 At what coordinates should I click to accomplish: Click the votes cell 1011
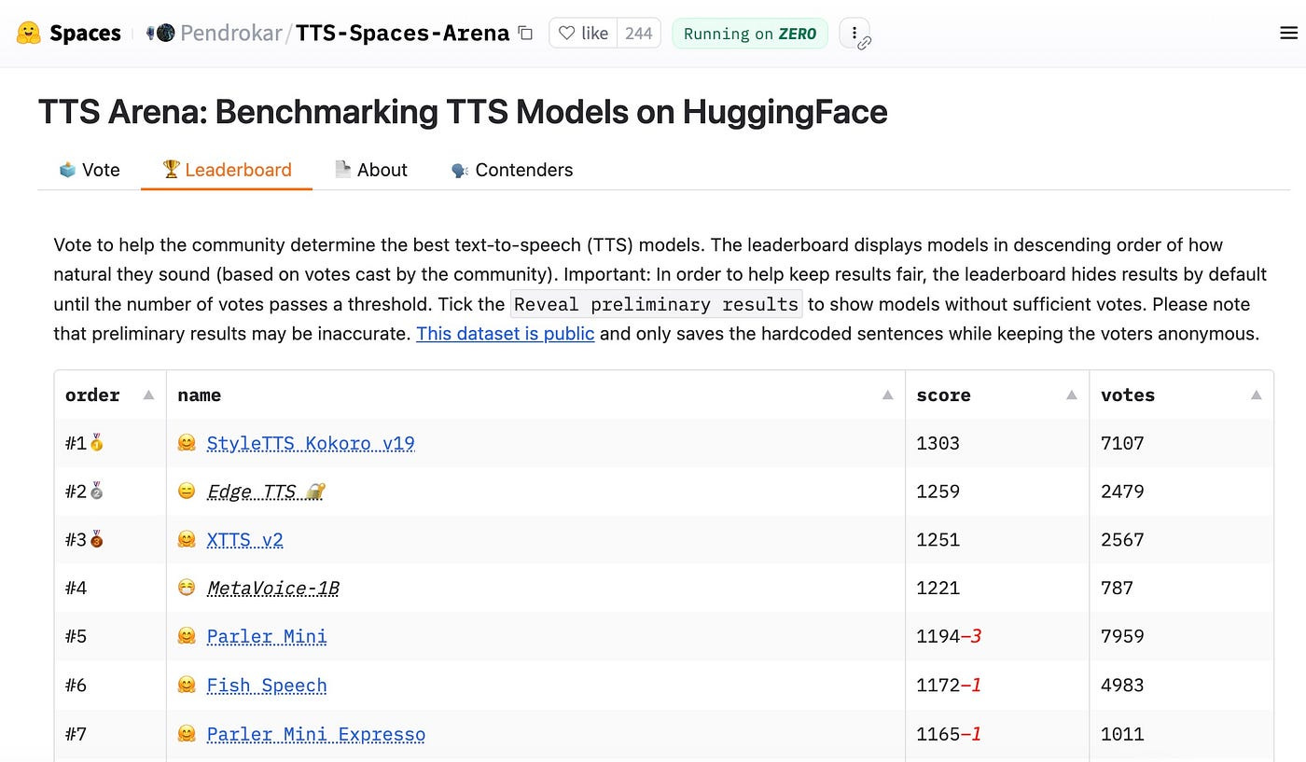pos(1182,734)
